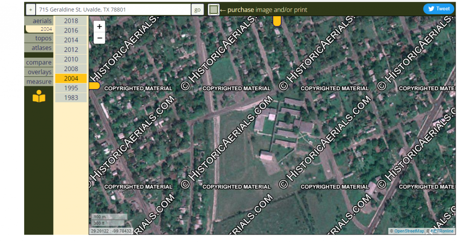Viewport: 457px width, 244px height.
Task: Open the aerials tab
Action: (39, 21)
